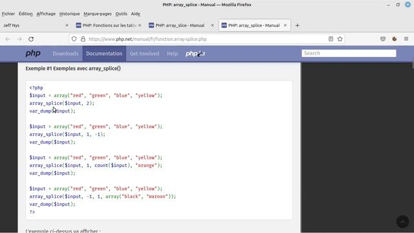This screenshot has height=233, width=414.
Task: Open the Historique menu
Action: point(69,14)
